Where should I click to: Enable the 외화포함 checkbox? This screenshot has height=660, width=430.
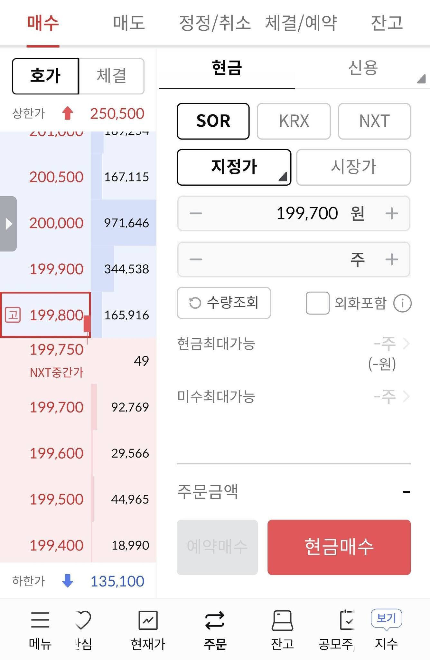[317, 303]
